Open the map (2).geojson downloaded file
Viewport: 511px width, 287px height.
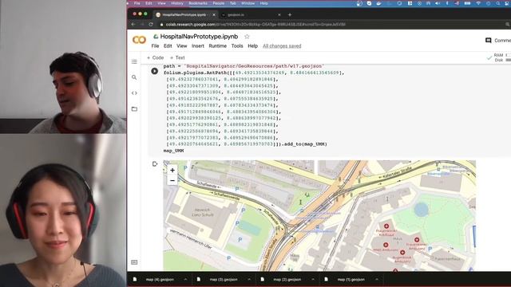coord(287,279)
